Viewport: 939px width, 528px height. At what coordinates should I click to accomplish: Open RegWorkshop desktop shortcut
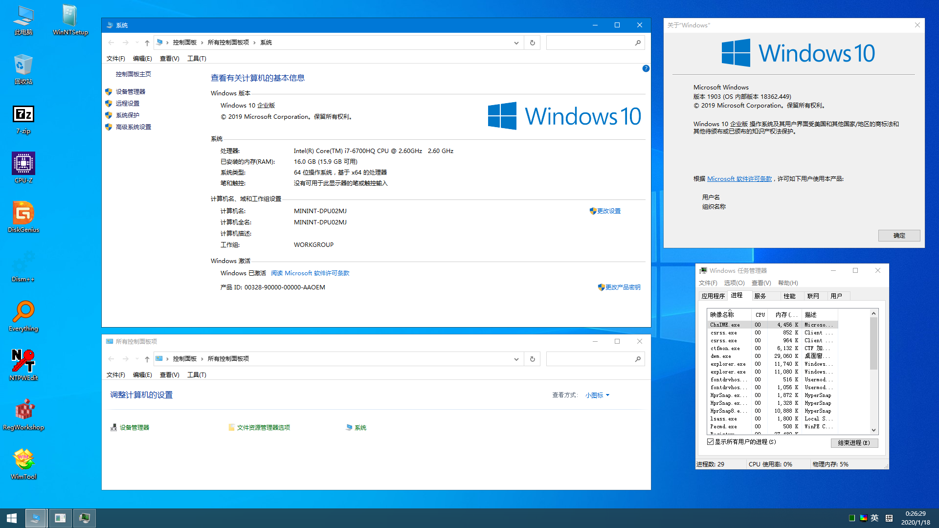tap(23, 416)
